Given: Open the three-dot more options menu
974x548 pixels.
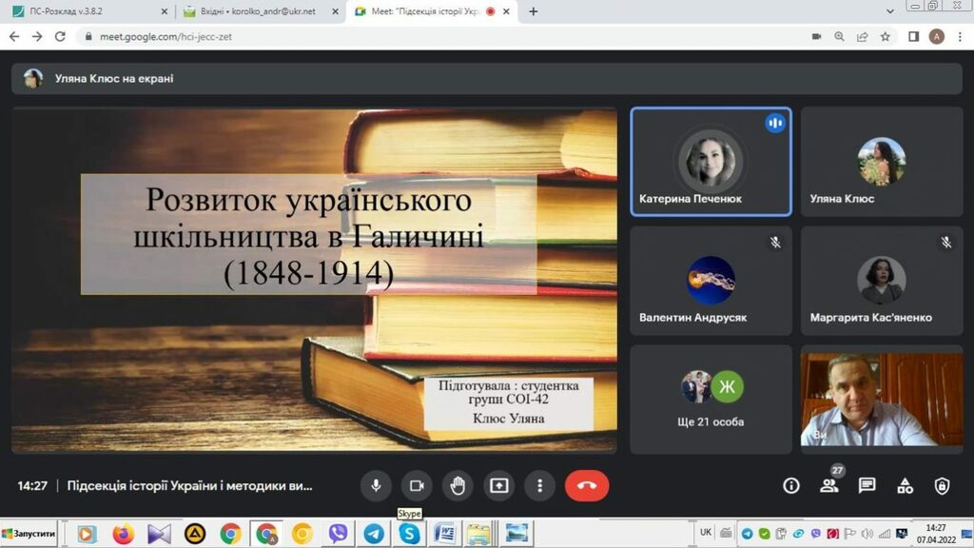Looking at the screenshot, I should pyautogui.click(x=539, y=485).
